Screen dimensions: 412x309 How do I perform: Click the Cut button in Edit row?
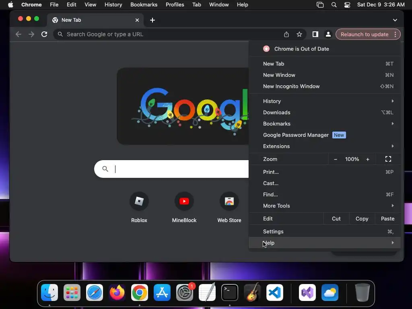[x=336, y=218]
